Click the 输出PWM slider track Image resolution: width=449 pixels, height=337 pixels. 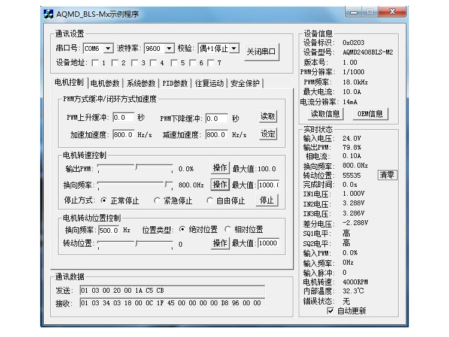coord(135,168)
